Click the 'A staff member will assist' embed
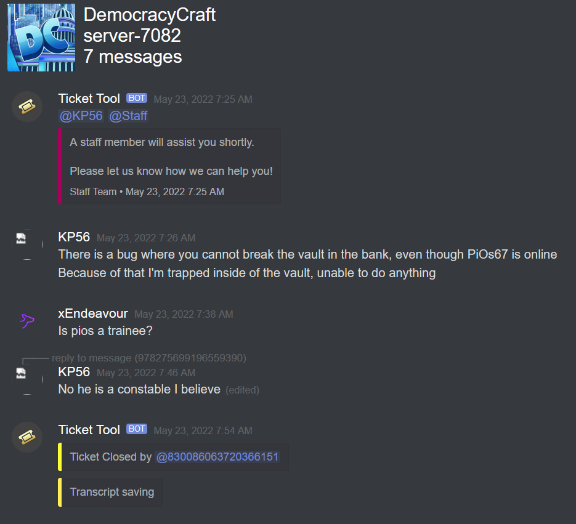576x524 pixels. (169, 166)
